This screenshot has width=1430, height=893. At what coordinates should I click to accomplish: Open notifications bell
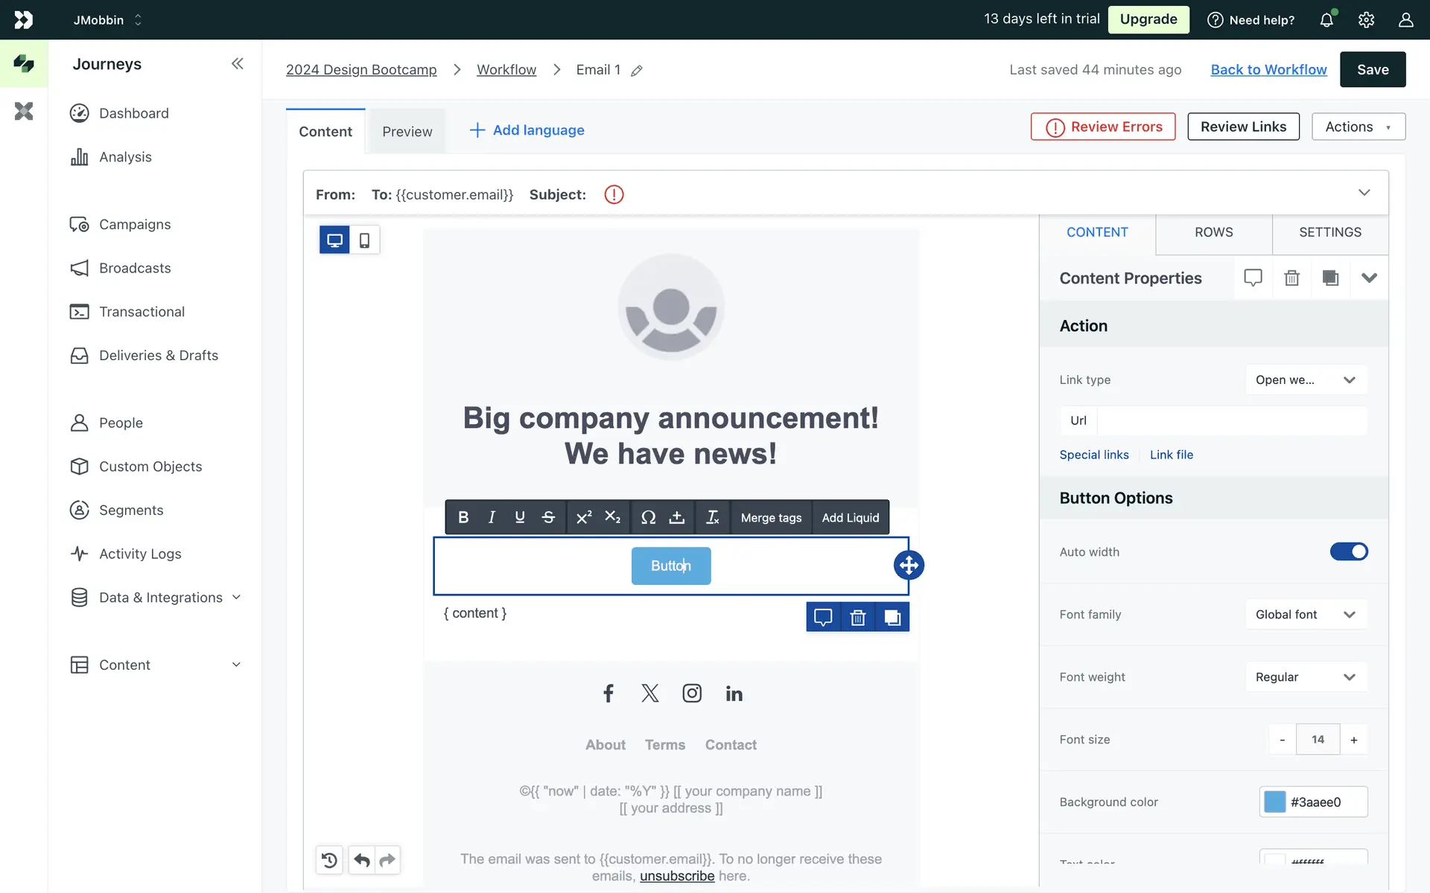pyautogui.click(x=1326, y=20)
